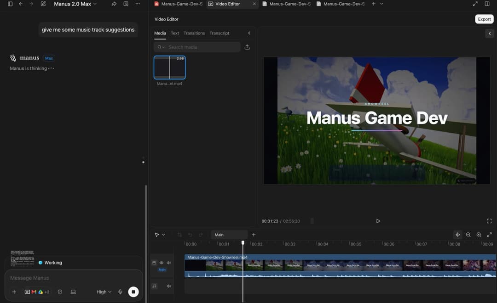Mute the Main video track audio
The height and width of the screenshot is (303, 497).
168,263
